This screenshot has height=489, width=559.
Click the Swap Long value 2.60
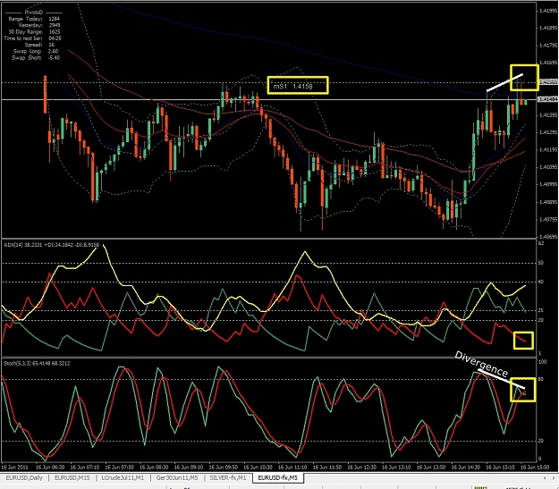[x=53, y=51]
